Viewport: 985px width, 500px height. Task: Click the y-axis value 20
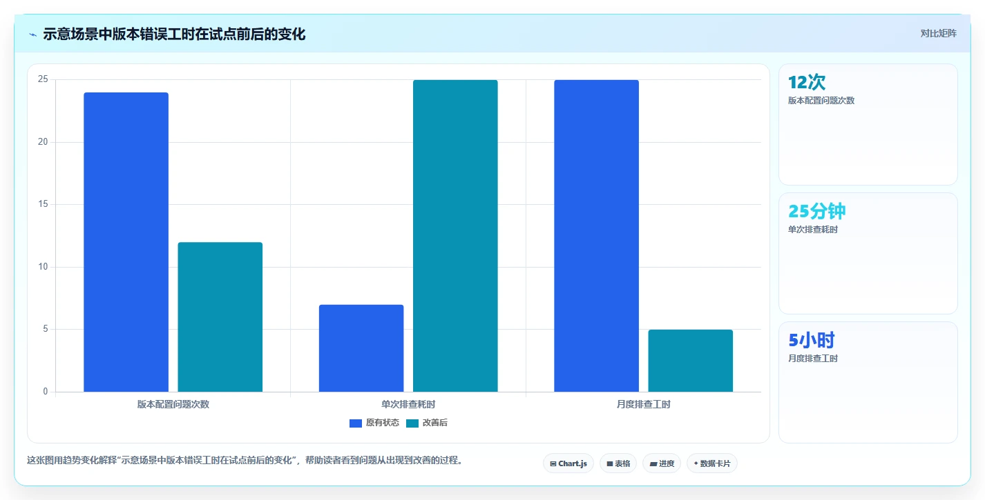click(43, 142)
